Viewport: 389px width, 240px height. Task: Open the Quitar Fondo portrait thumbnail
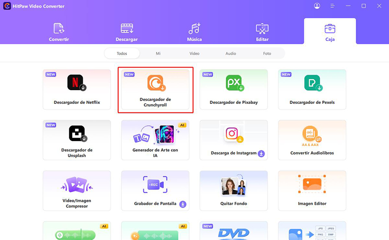pyautogui.click(x=233, y=185)
